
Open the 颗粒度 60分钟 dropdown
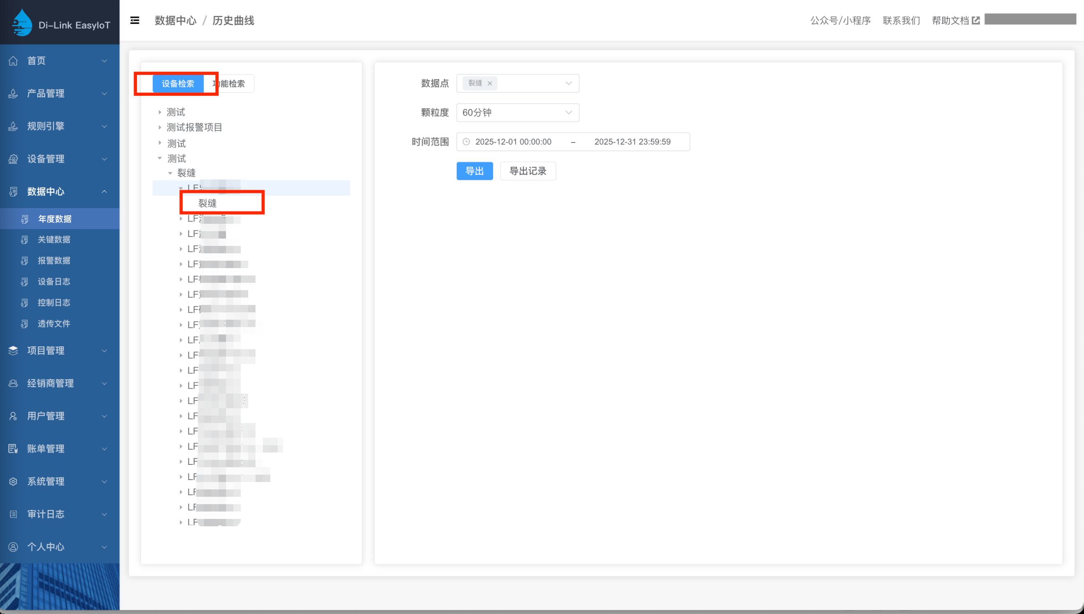coord(517,113)
